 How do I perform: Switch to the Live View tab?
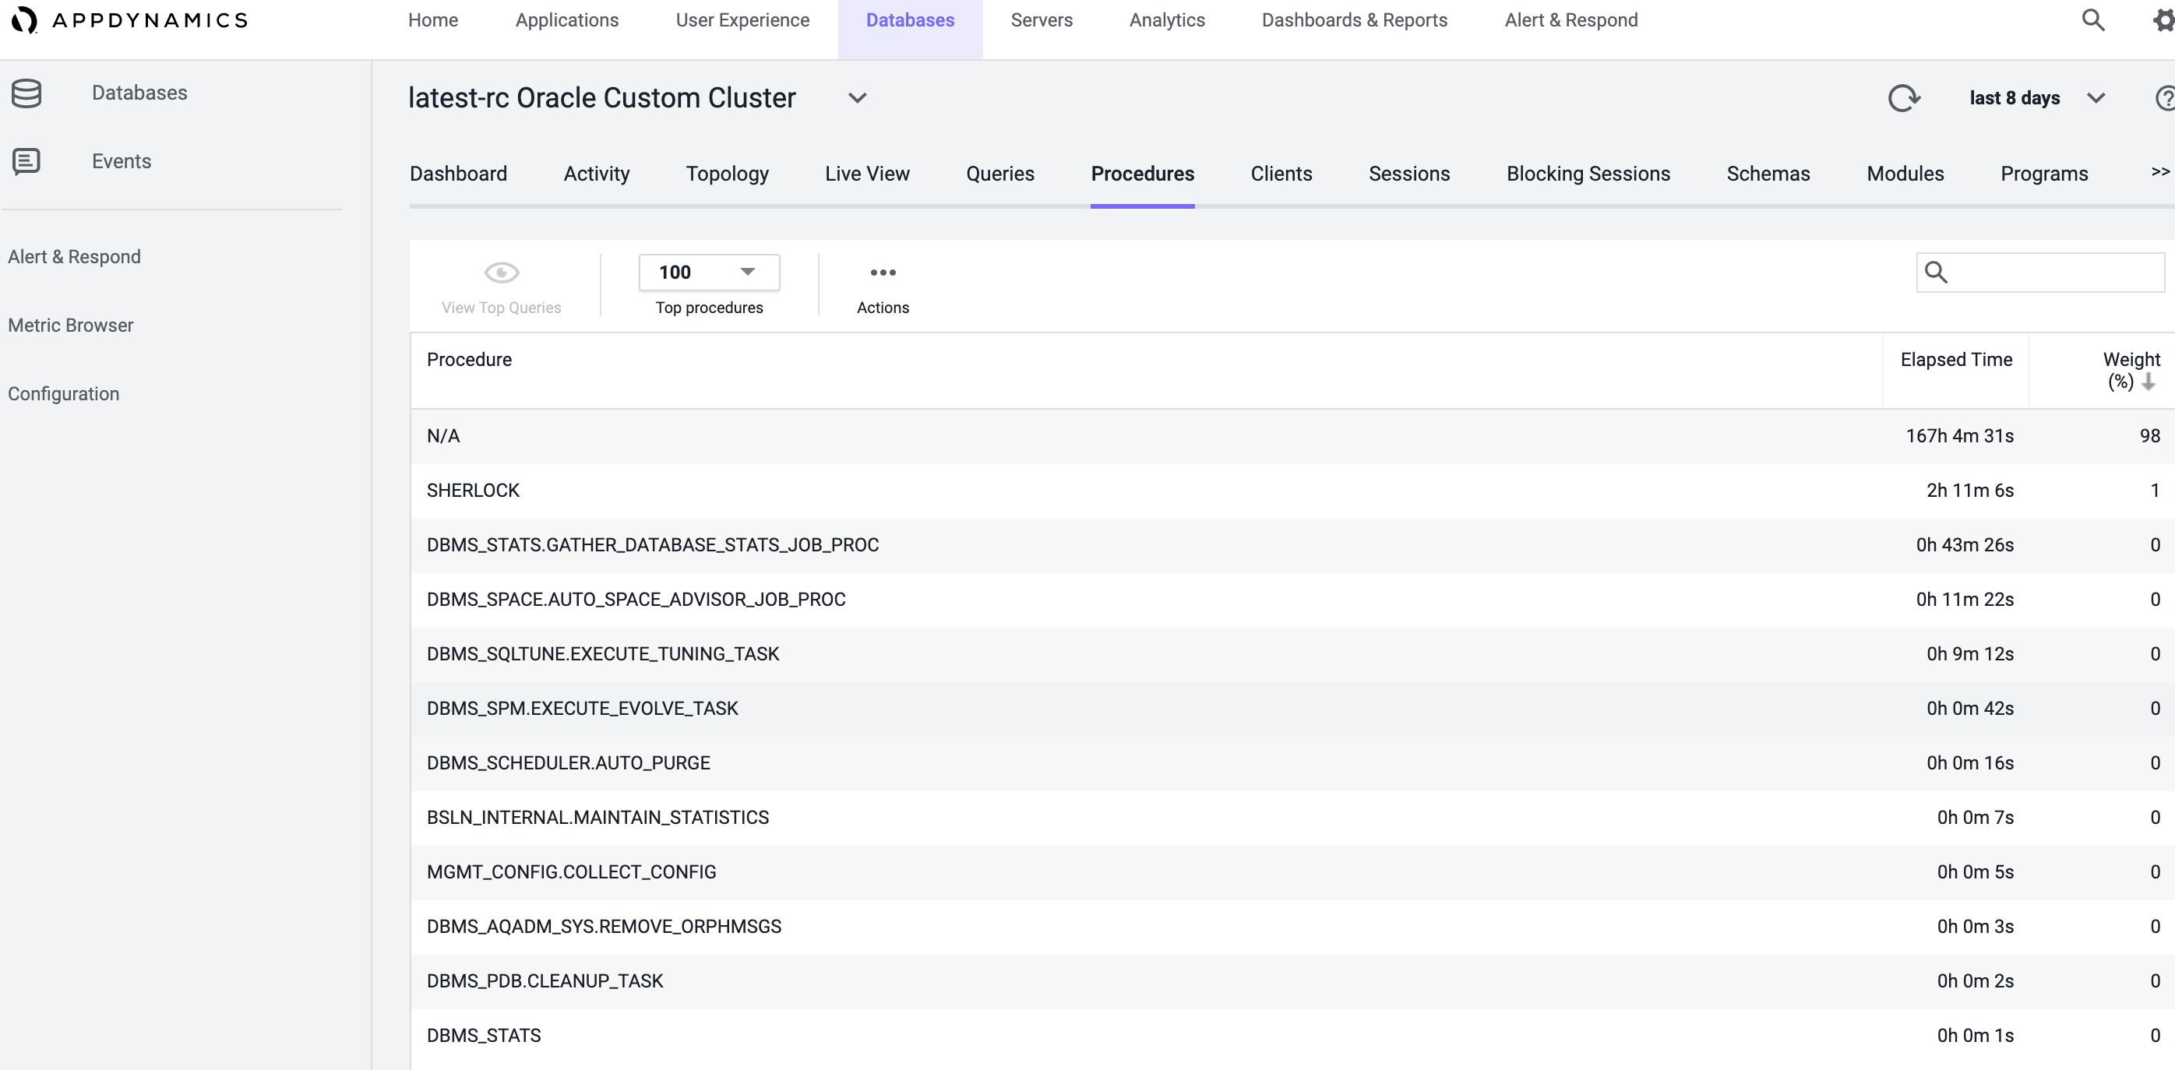pyautogui.click(x=867, y=174)
